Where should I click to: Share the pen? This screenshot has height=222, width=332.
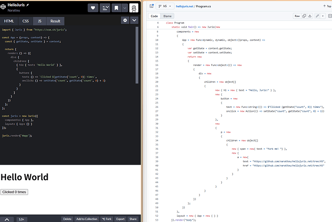133,219
